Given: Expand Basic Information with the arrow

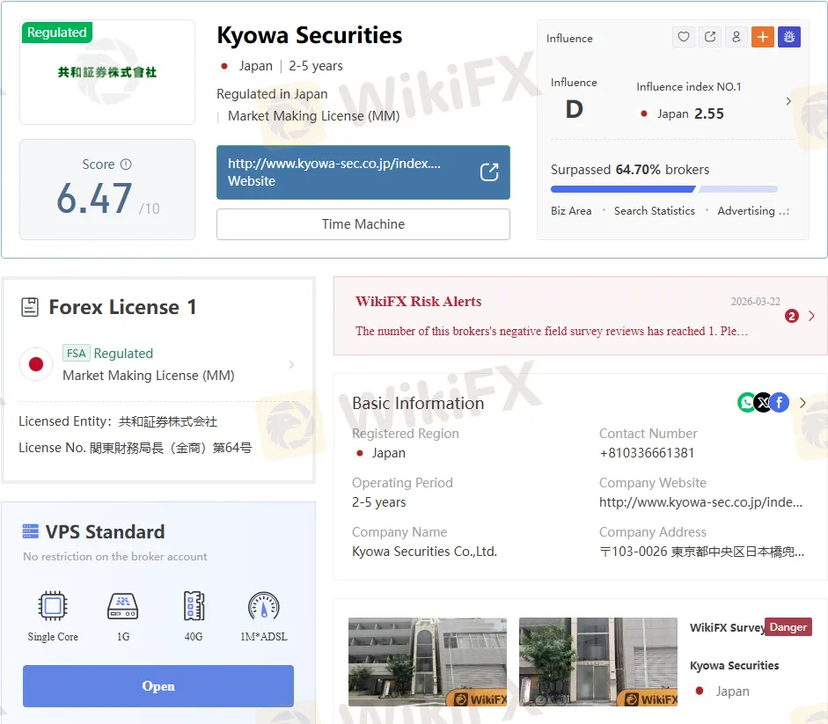Looking at the screenshot, I should point(802,403).
